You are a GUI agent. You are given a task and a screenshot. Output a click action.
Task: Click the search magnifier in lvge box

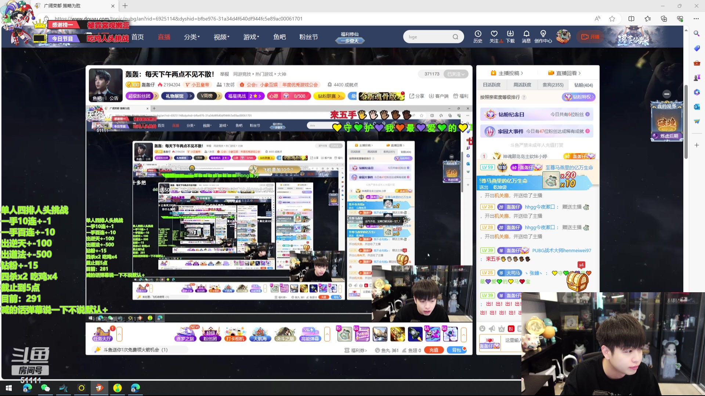(x=455, y=37)
